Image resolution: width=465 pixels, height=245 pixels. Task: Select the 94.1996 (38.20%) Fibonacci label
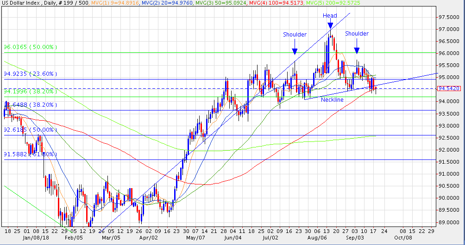pyautogui.click(x=30, y=92)
